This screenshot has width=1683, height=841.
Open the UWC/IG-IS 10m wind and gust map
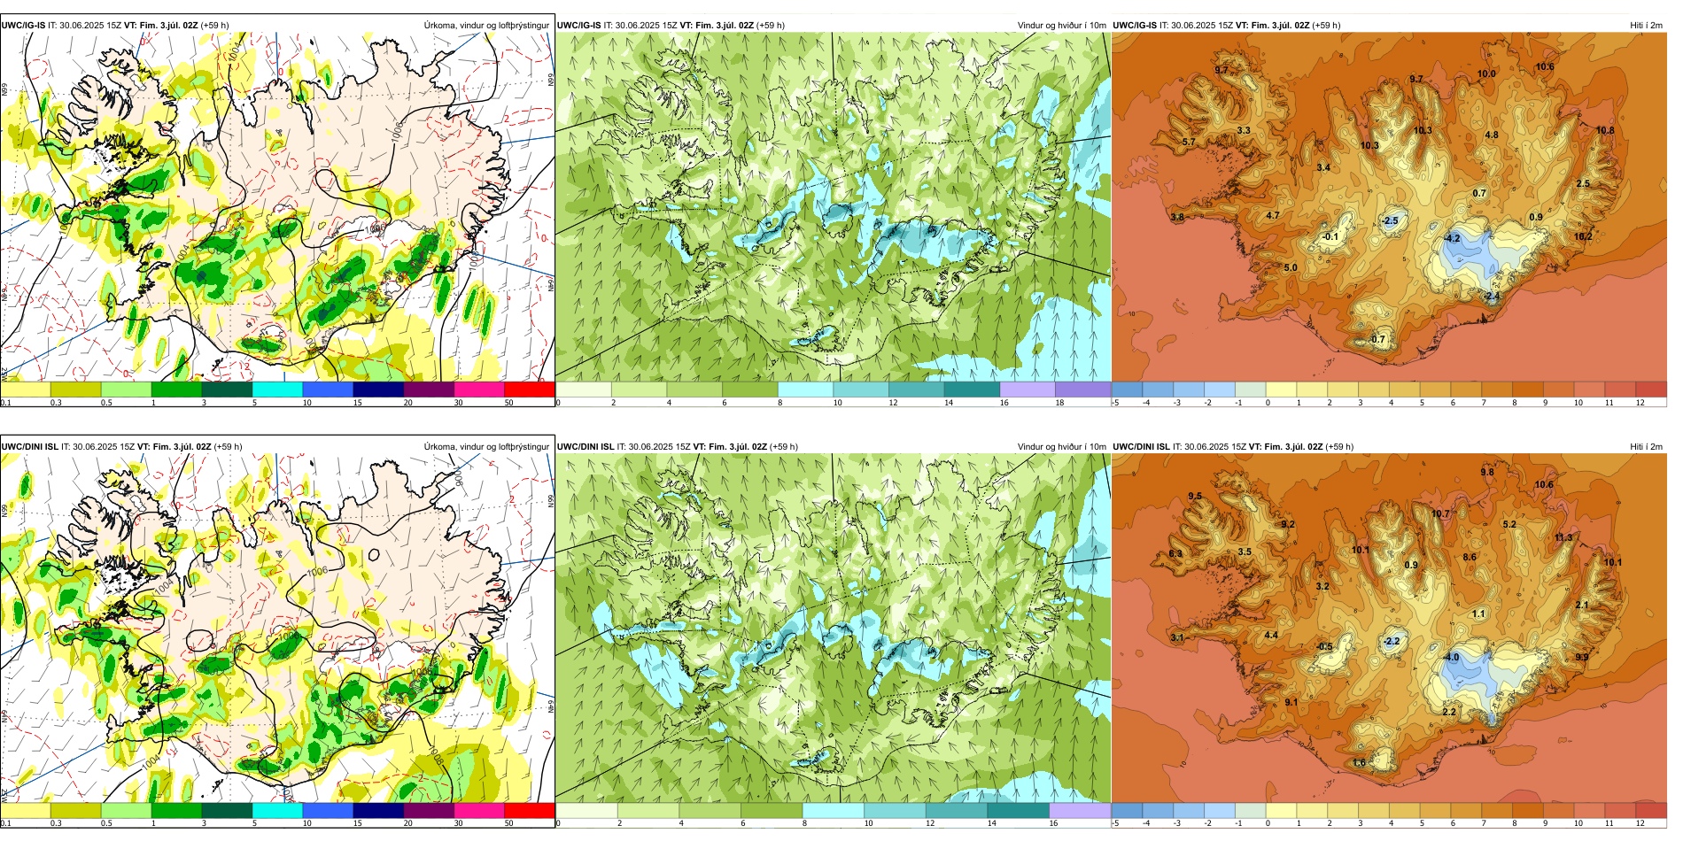(833, 207)
